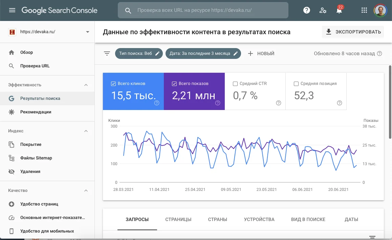Collapse the Качество section
Viewport: 392px width, 240px height.
(x=86, y=191)
